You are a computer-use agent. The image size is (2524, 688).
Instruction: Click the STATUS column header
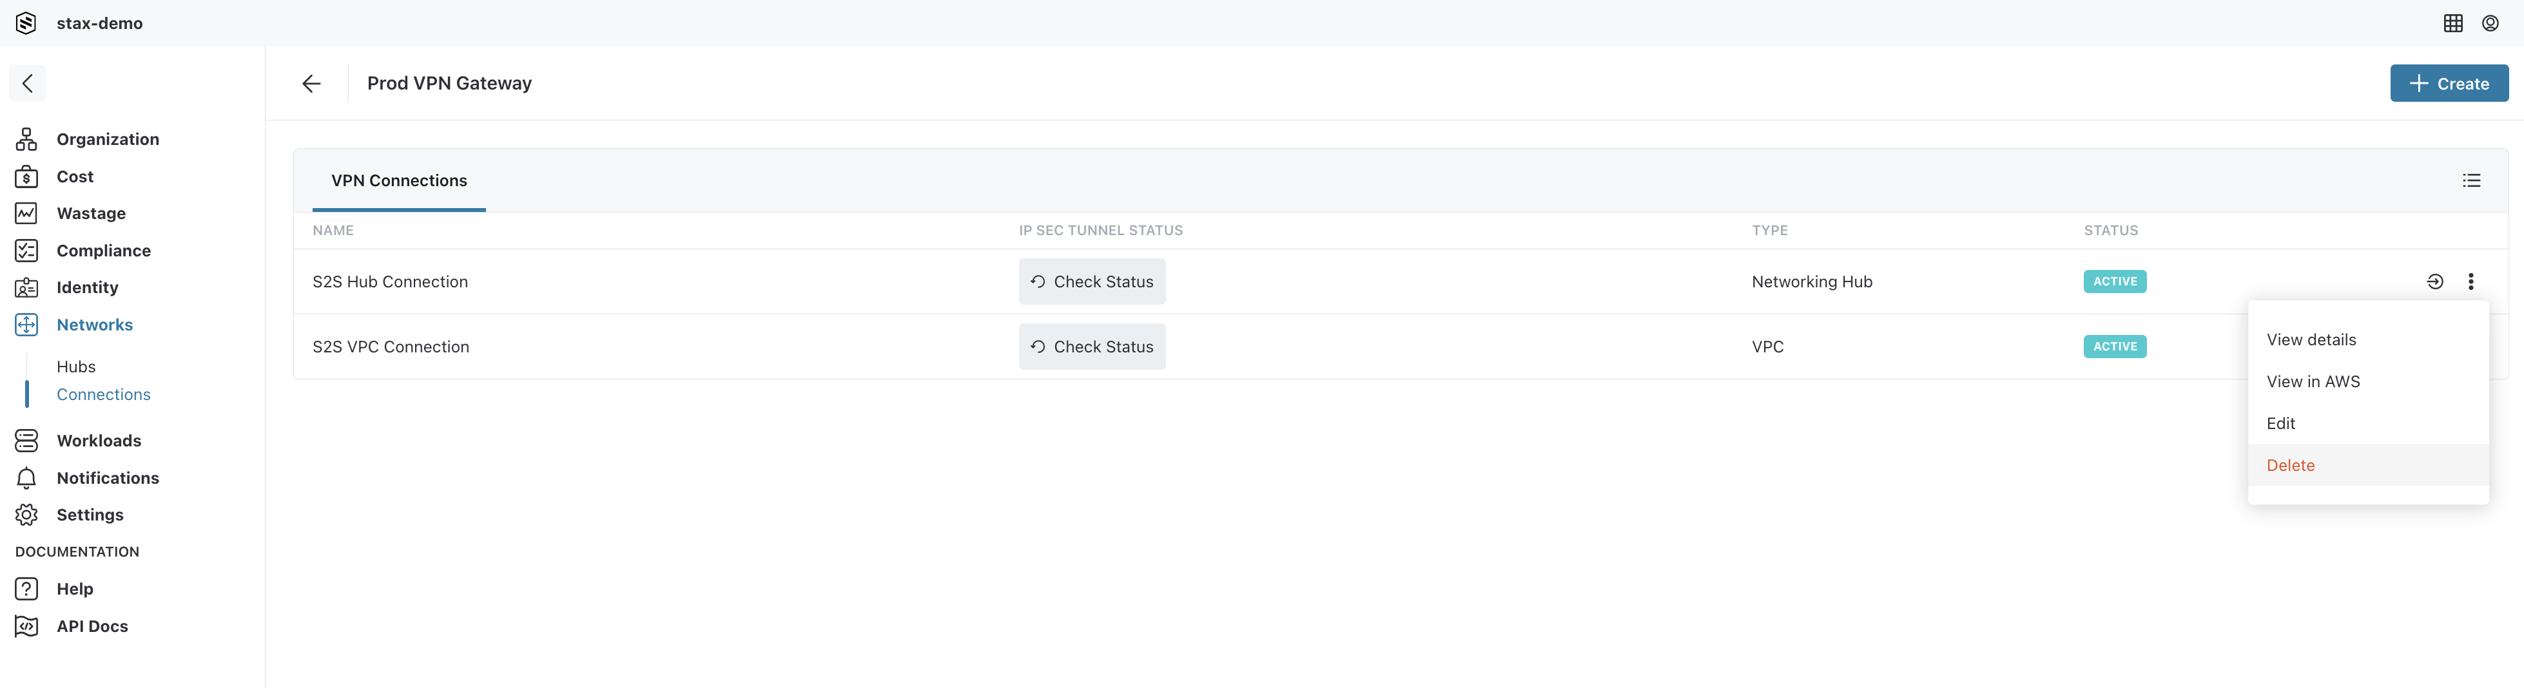(x=2110, y=231)
